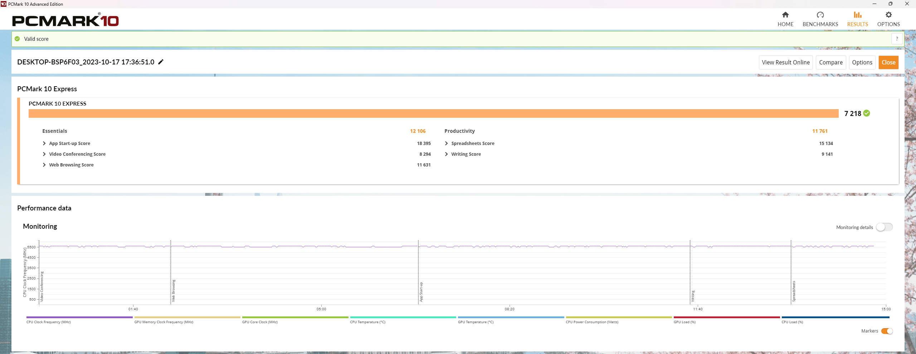
Task: Enable the Monitoring details toggle
Action: [x=884, y=227]
